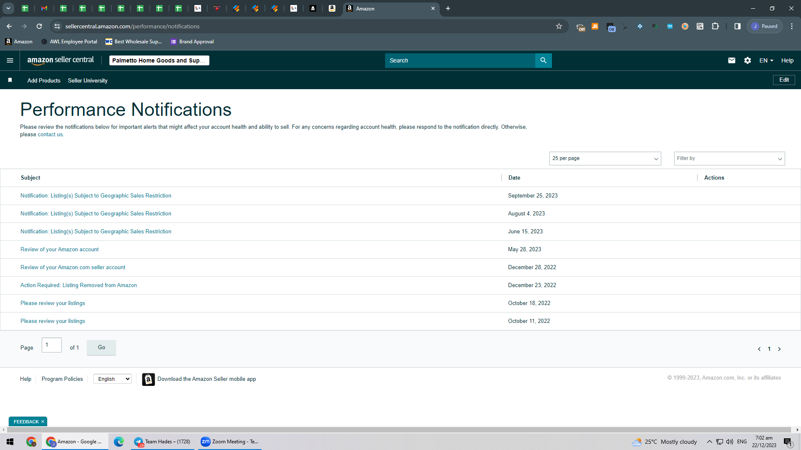Open the messages envelope icon
This screenshot has width=801, height=450.
coord(731,60)
